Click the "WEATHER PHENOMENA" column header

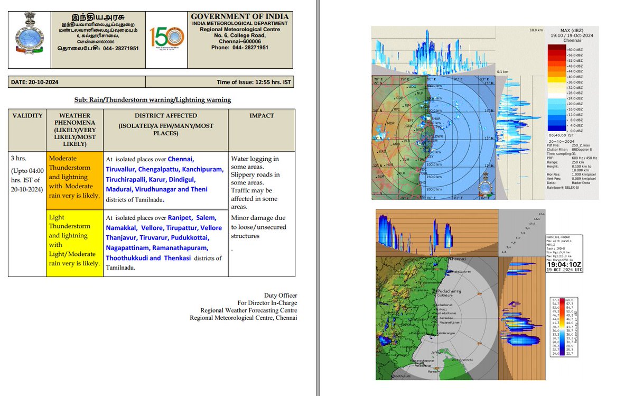tap(74, 130)
